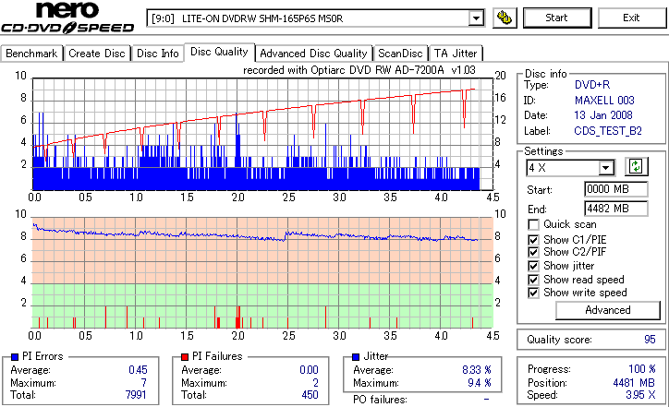The image size is (669, 407).
Task: Toggle Show read speed checkbox
Action: [x=533, y=280]
